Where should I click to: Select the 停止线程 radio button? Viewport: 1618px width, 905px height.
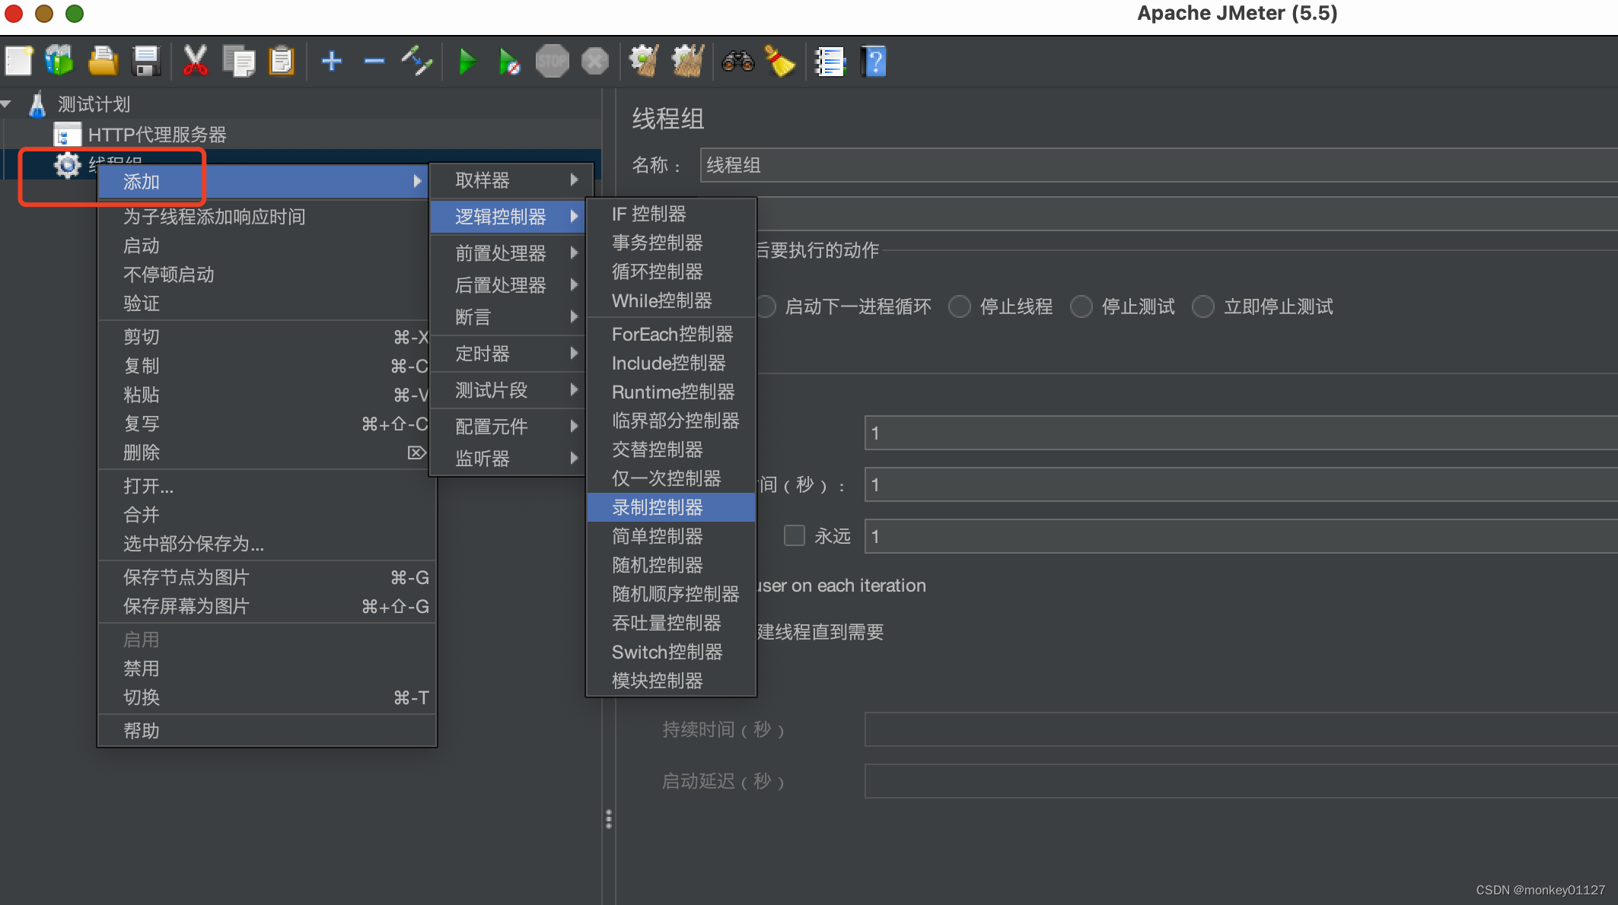click(x=960, y=306)
